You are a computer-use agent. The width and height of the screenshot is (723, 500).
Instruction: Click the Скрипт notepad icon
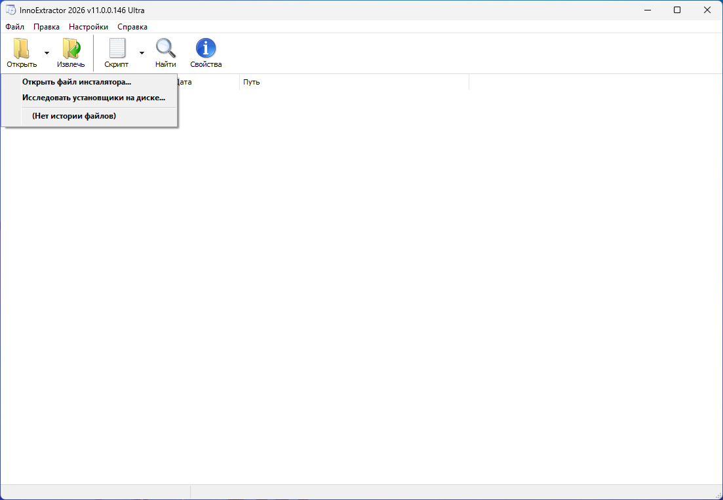point(117,48)
